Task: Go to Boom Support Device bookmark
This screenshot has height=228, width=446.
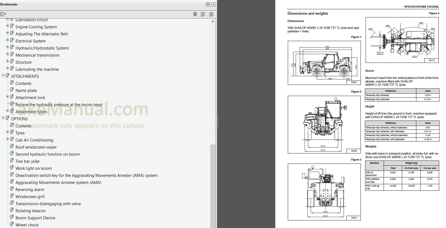Action: (35, 218)
